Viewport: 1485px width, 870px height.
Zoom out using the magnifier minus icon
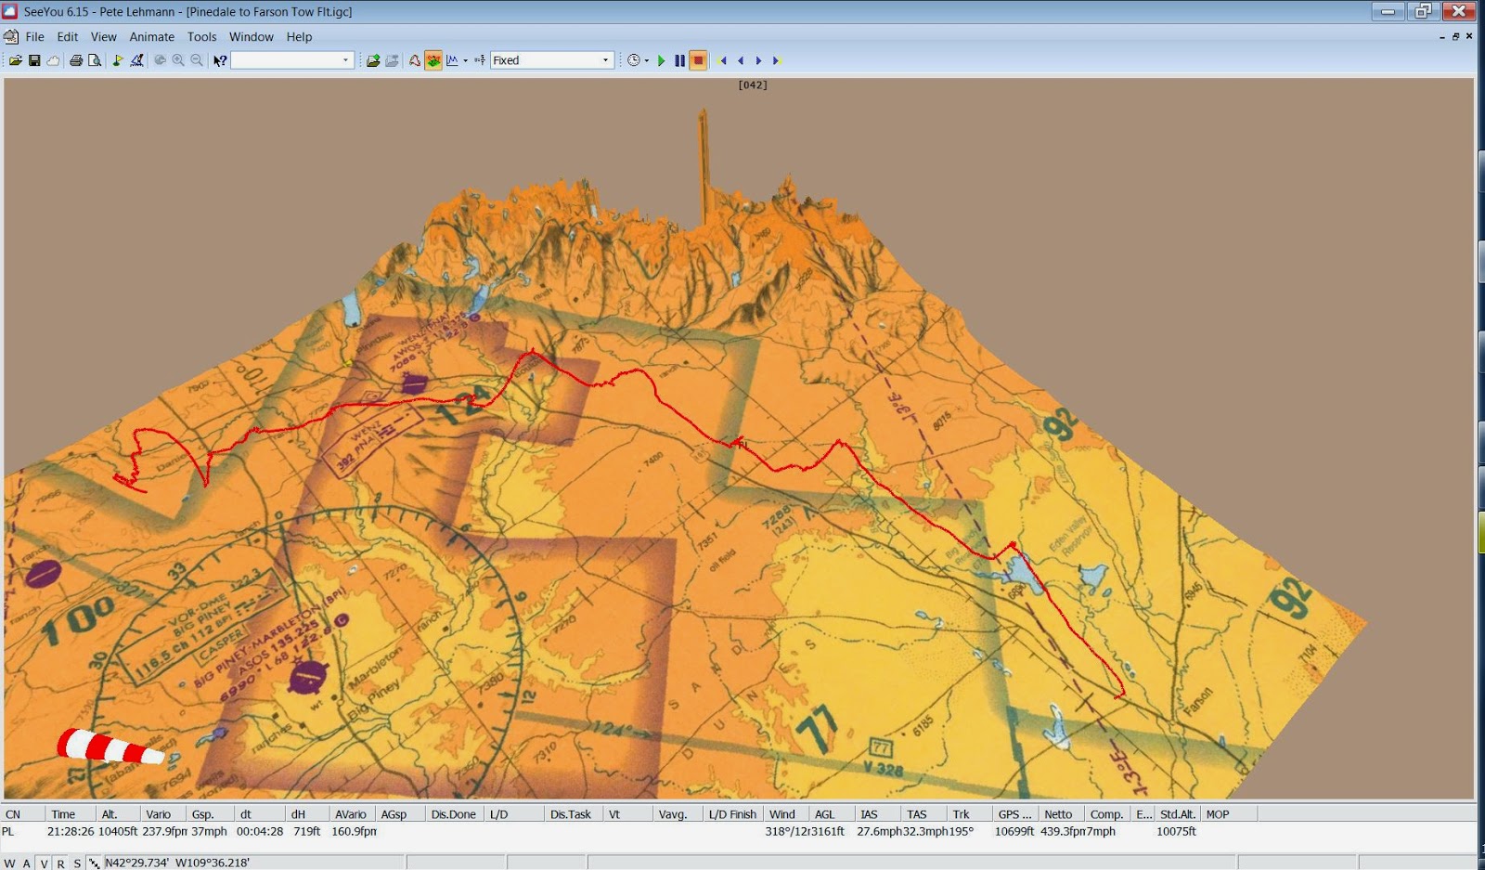pos(197,60)
